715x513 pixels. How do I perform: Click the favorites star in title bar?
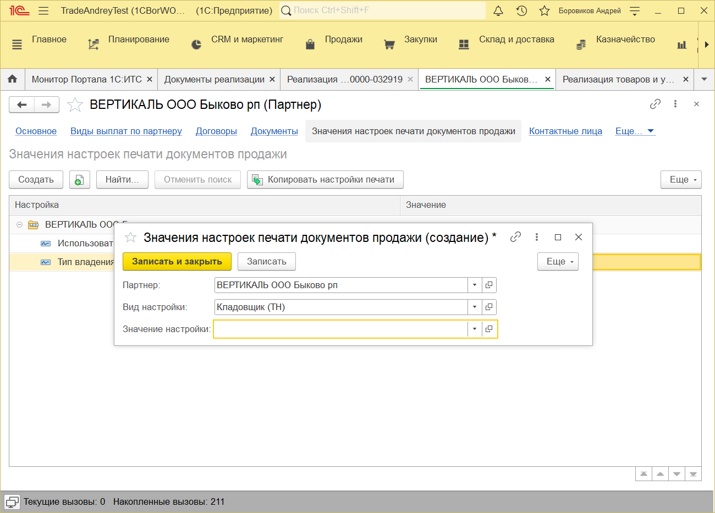coord(544,10)
